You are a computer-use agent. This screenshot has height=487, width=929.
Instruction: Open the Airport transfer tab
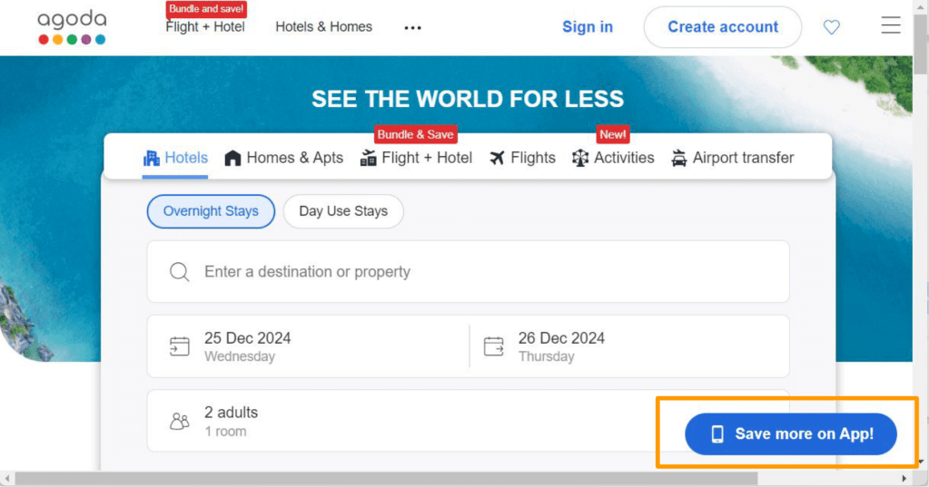pos(732,158)
